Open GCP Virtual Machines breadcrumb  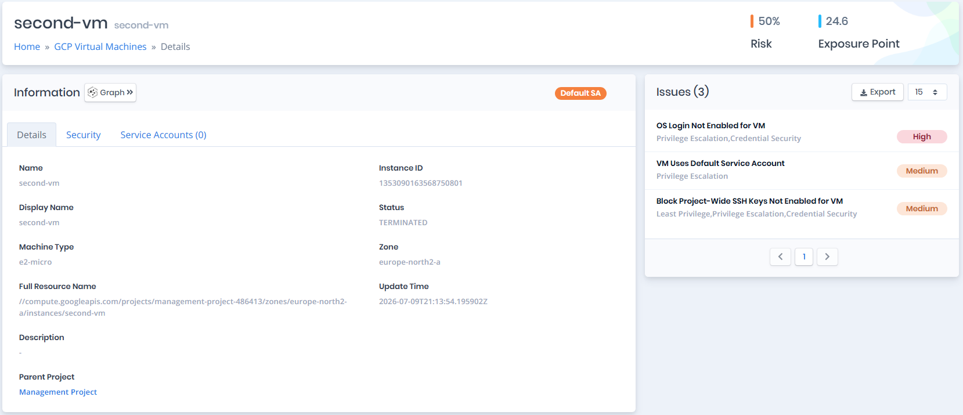click(100, 46)
